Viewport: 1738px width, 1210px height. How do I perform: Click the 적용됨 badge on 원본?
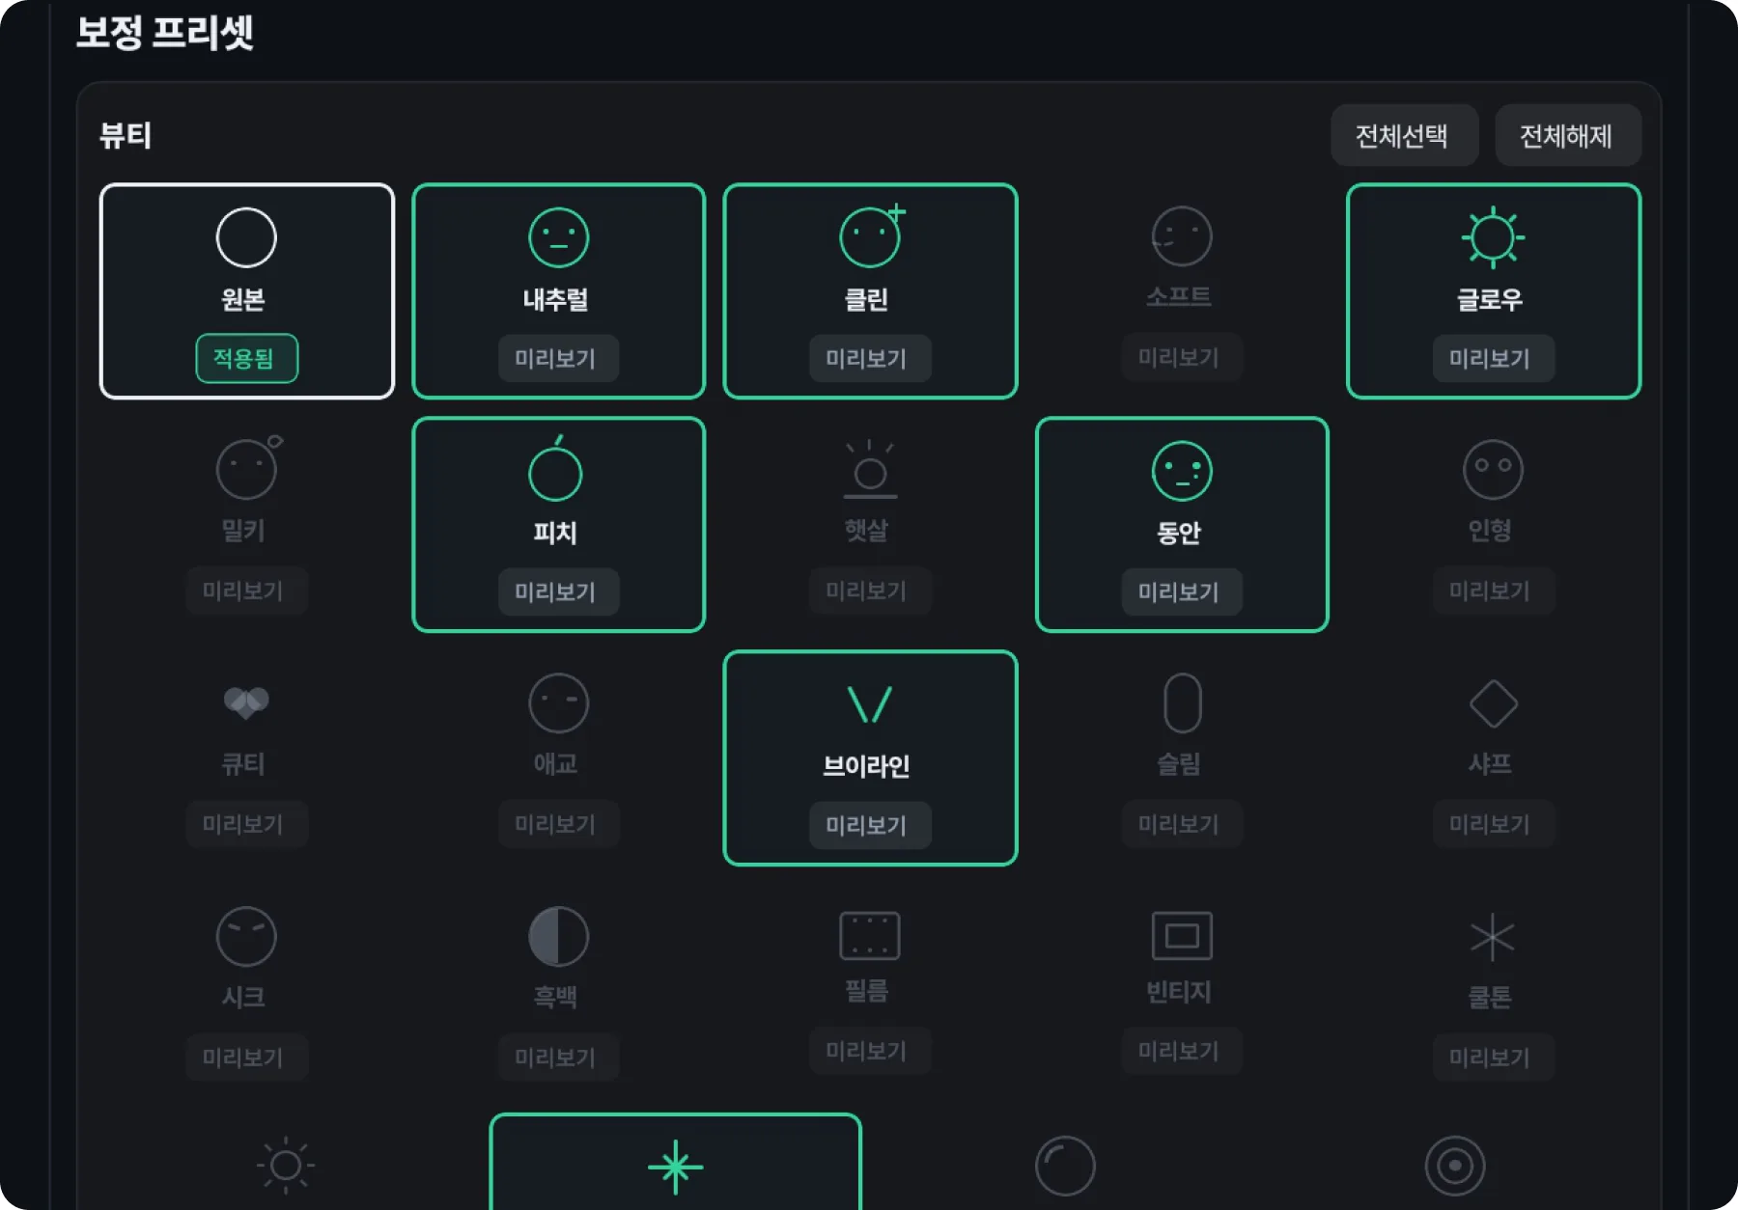[x=246, y=359]
